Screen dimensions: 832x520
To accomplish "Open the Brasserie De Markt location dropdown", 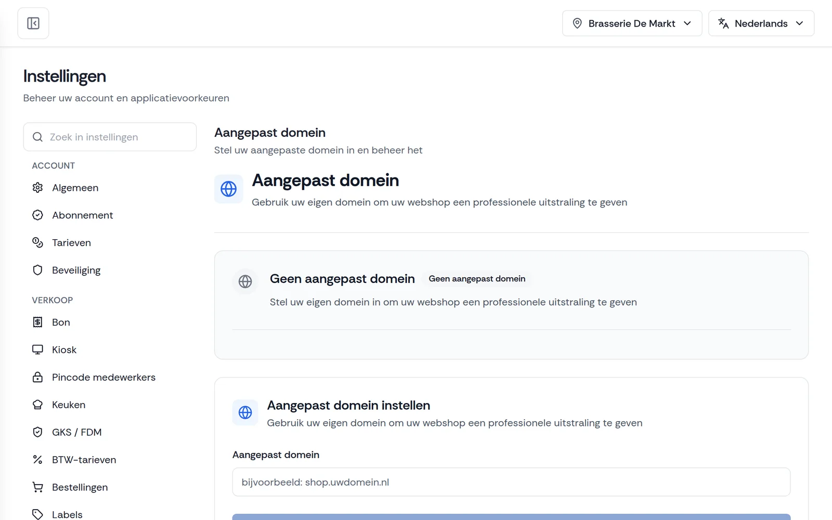I will click(632, 23).
